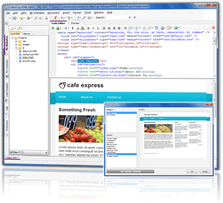
Task: Click the list insert icon in editor toolbar
Action: (144, 28)
